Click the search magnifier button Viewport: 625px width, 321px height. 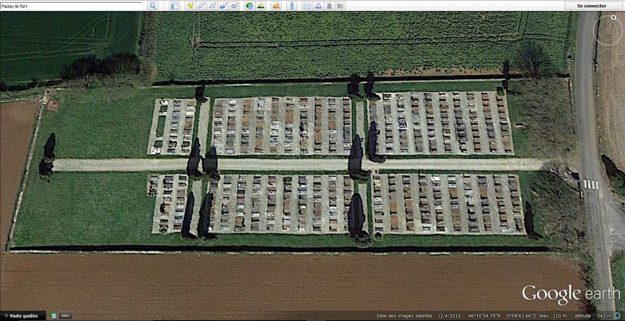pyautogui.click(x=153, y=6)
